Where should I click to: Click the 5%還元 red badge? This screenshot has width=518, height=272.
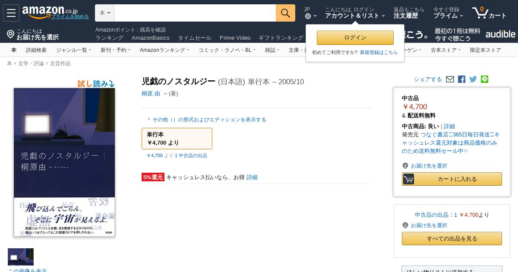(153, 177)
